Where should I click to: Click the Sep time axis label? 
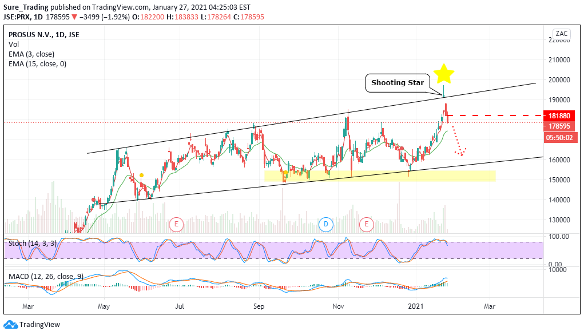pos(259,306)
